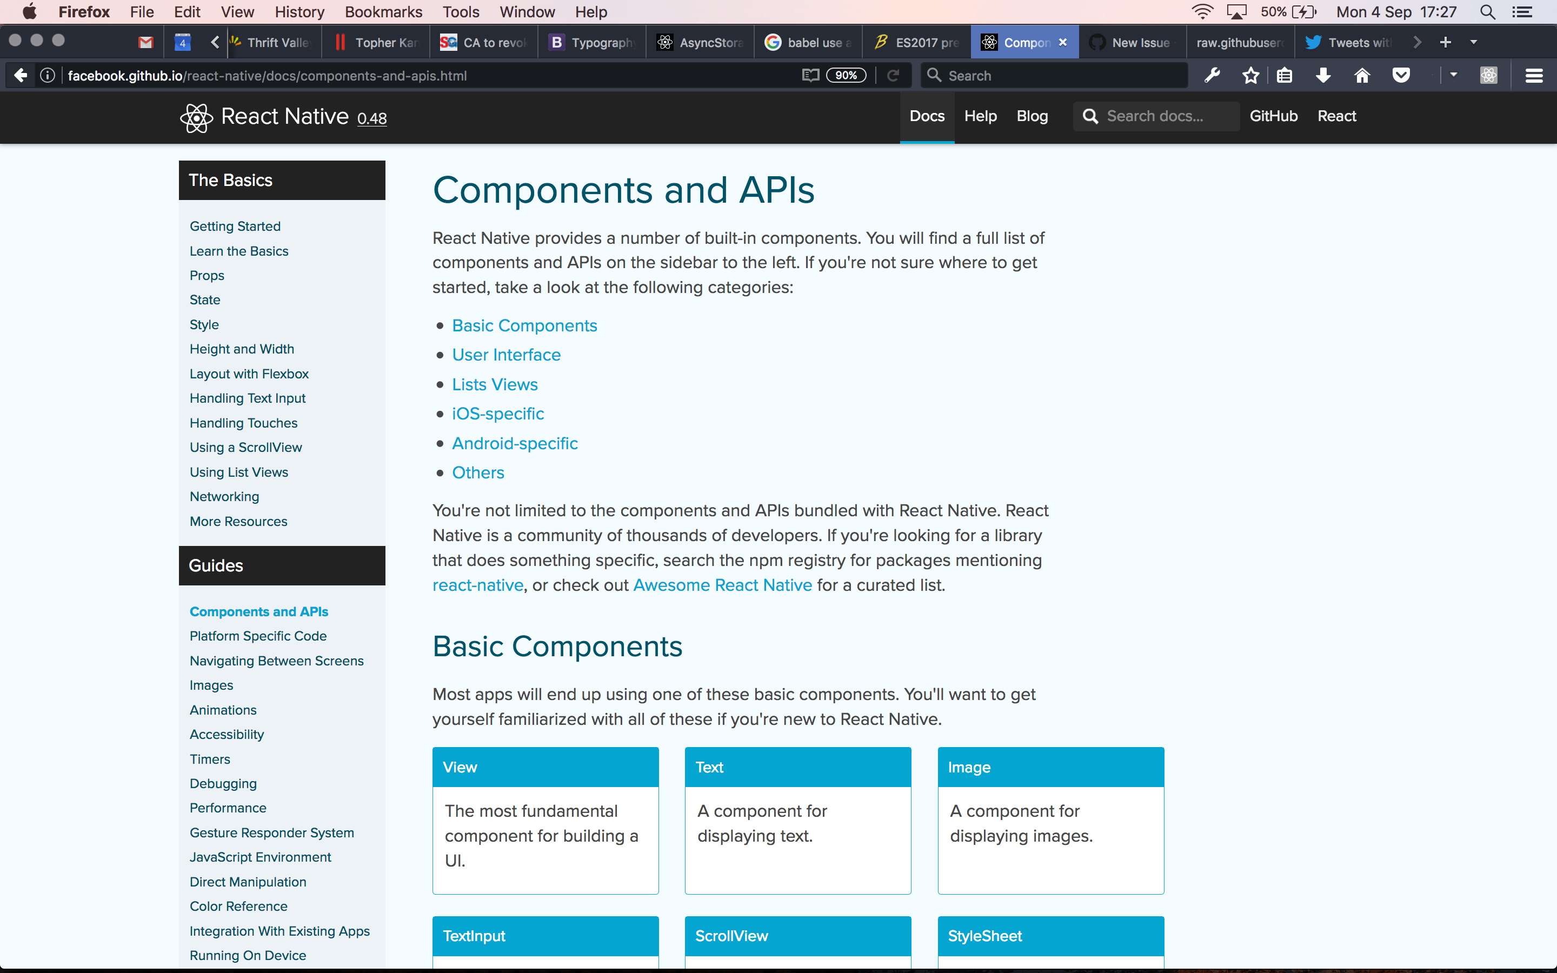Image resolution: width=1557 pixels, height=973 pixels.
Task: Open the Text component card
Action: [x=798, y=821]
